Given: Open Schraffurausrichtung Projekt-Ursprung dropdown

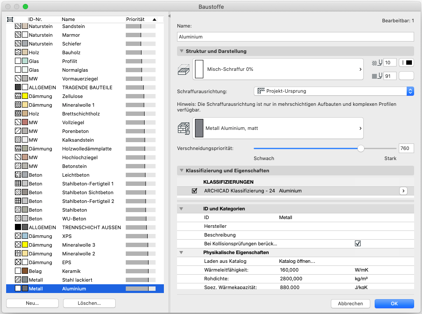Looking at the screenshot, I should (x=334, y=91).
